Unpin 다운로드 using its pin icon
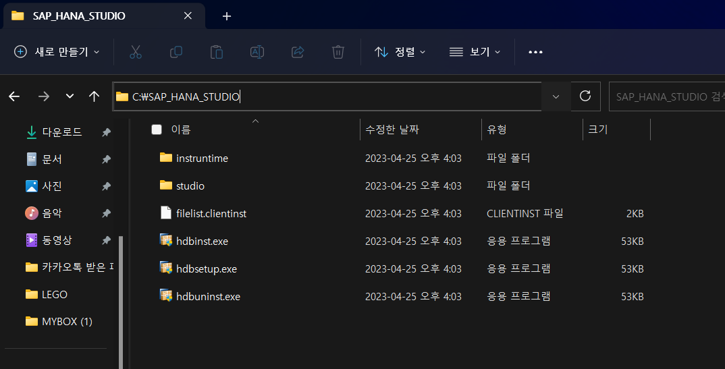 107,132
